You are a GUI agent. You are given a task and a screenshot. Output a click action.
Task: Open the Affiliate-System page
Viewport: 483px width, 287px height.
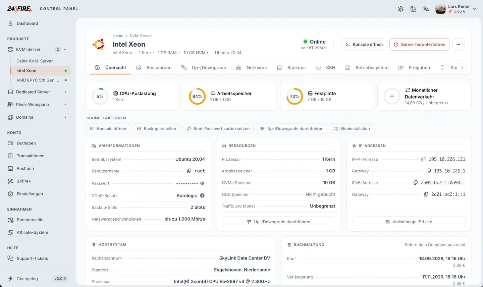tap(32, 232)
